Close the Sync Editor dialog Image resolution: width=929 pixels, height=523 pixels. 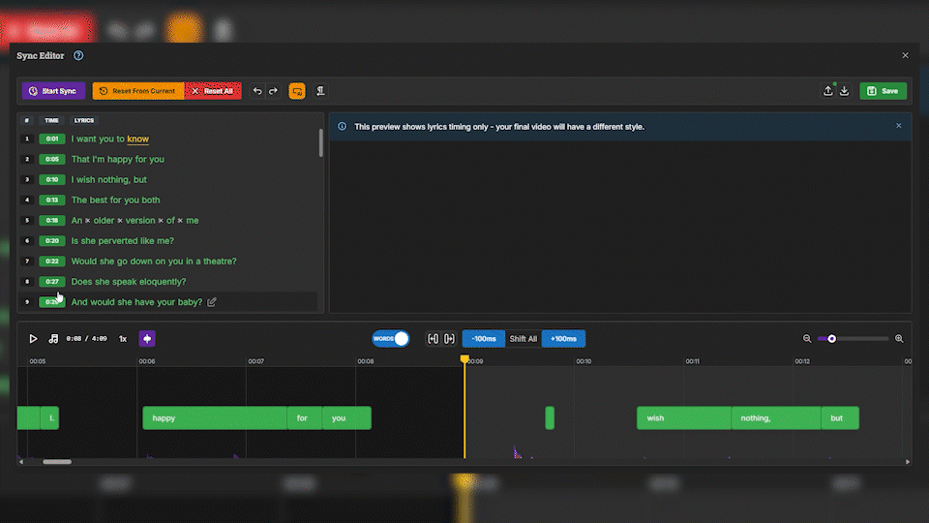click(906, 55)
